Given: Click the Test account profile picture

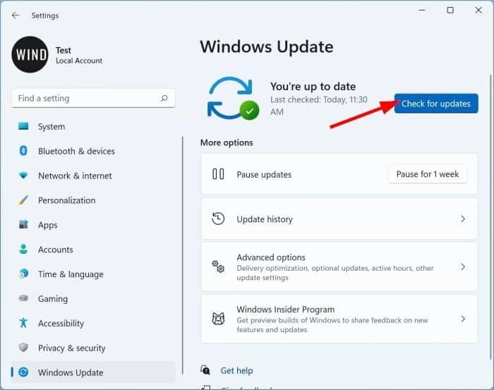Looking at the screenshot, I should (x=30, y=54).
